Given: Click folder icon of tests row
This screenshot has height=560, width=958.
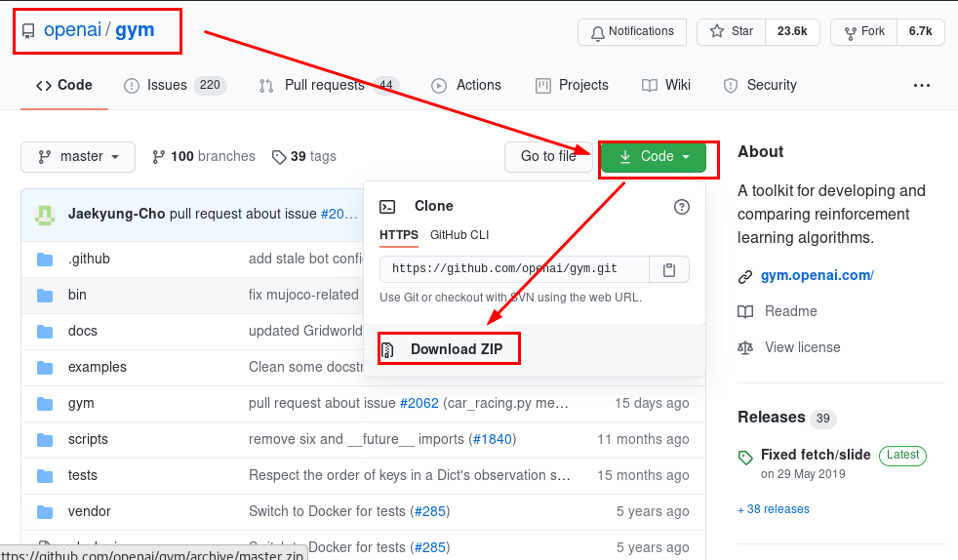Looking at the screenshot, I should [45, 476].
